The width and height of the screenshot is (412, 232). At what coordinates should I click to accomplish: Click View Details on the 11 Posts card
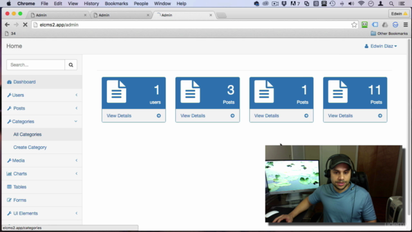341,116
